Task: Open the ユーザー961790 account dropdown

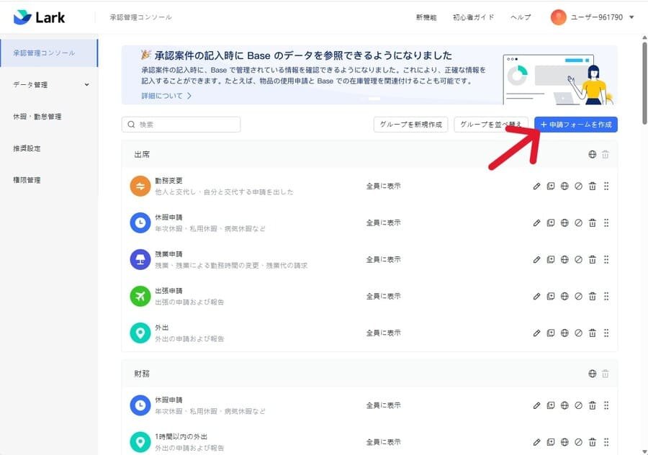Action: click(595, 17)
